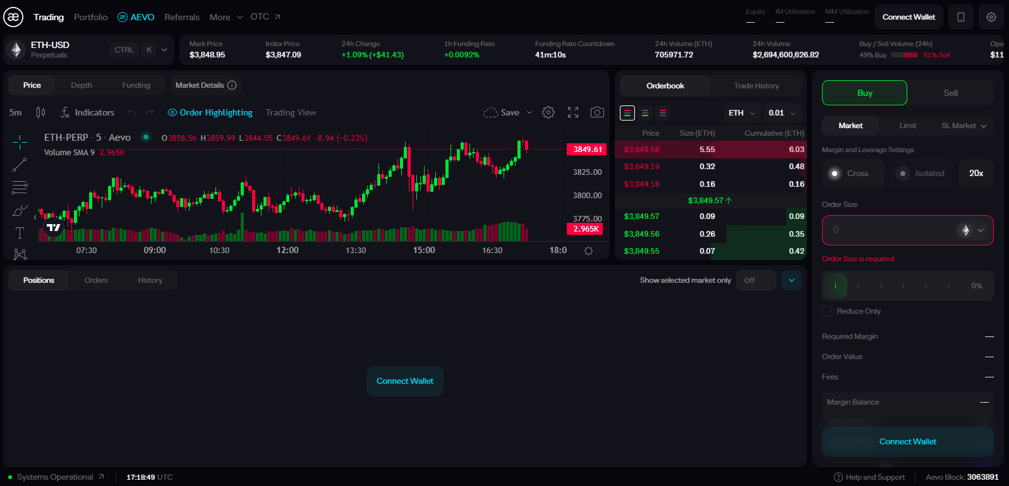Select the brush drawing tool

(20, 210)
